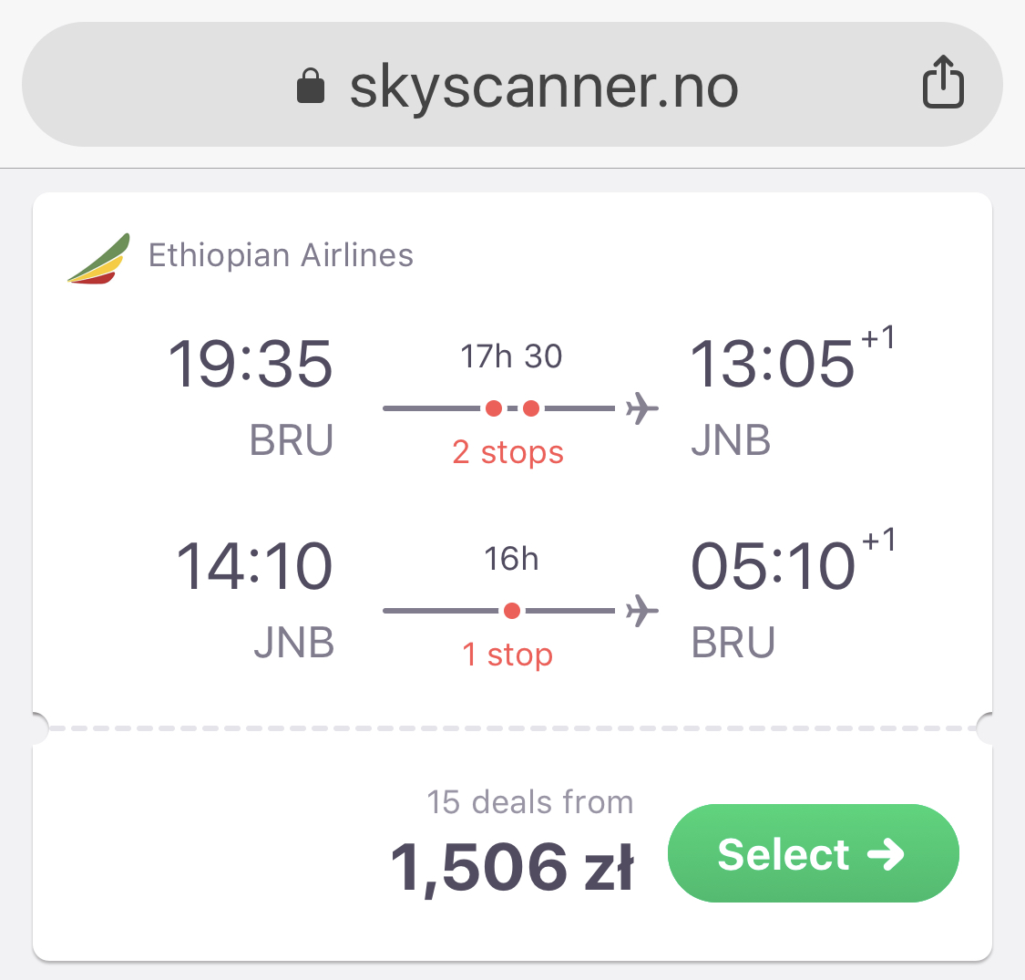Screen dimensions: 1025x980
Task: Tap the 1,506 zł price
Action: point(512,867)
